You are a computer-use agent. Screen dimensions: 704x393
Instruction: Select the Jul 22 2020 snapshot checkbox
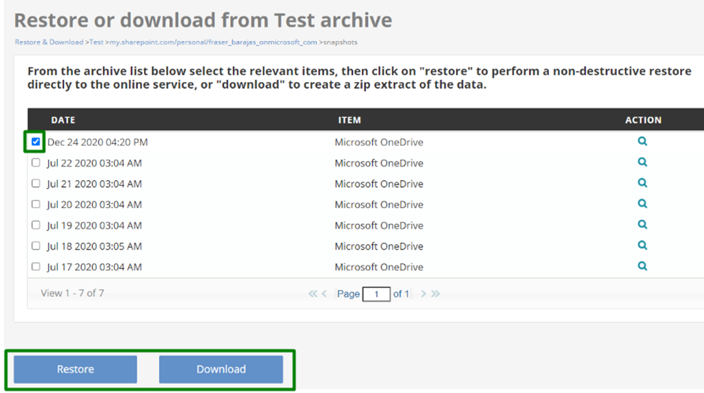pyautogui.click(x=36, y=163)
